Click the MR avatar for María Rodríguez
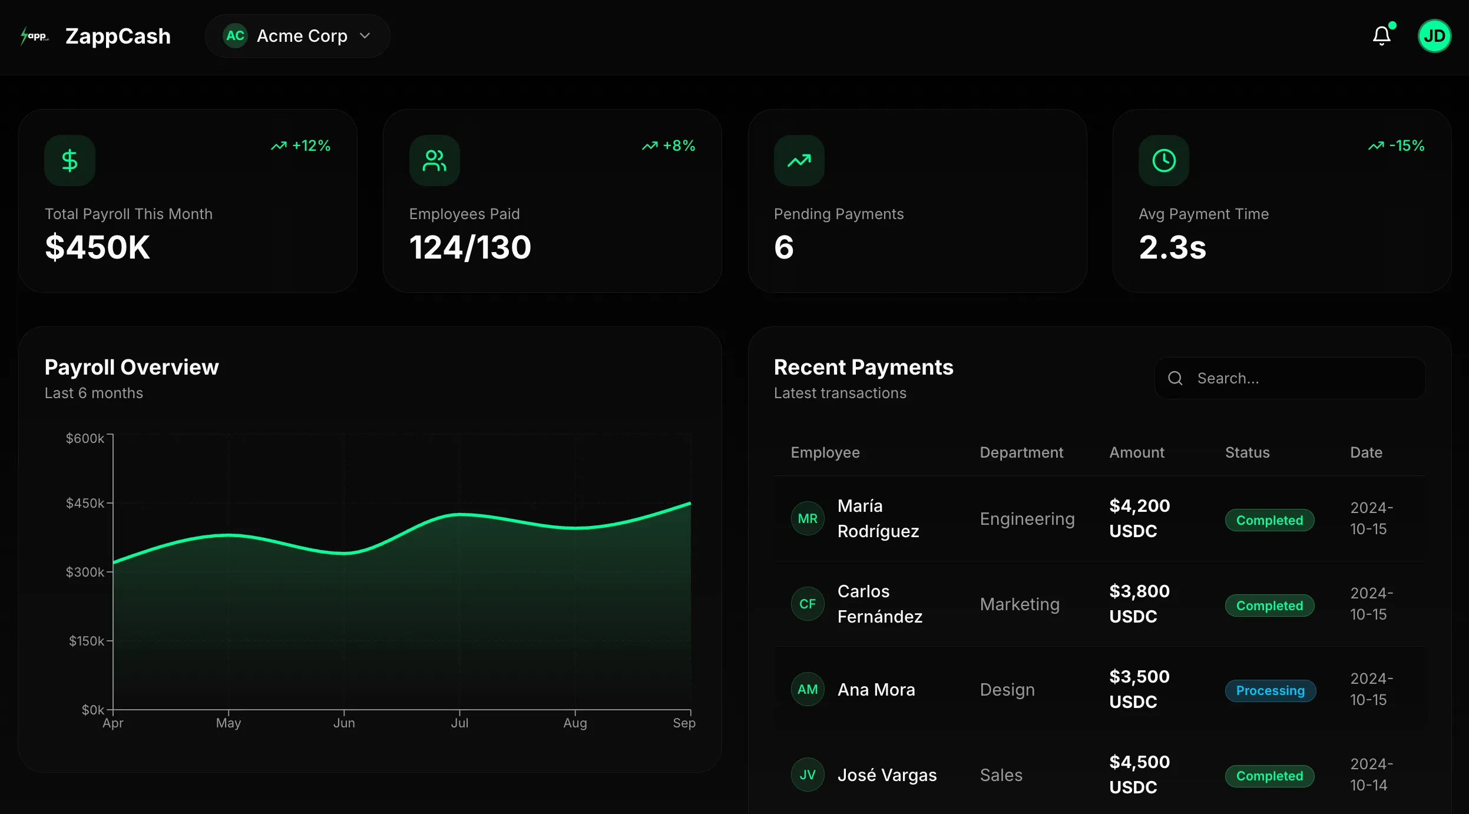The image size is (1469, 814). 807,518
